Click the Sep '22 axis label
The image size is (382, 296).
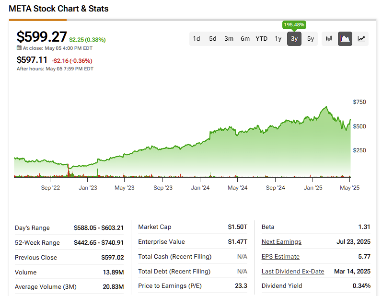[50, 188]
